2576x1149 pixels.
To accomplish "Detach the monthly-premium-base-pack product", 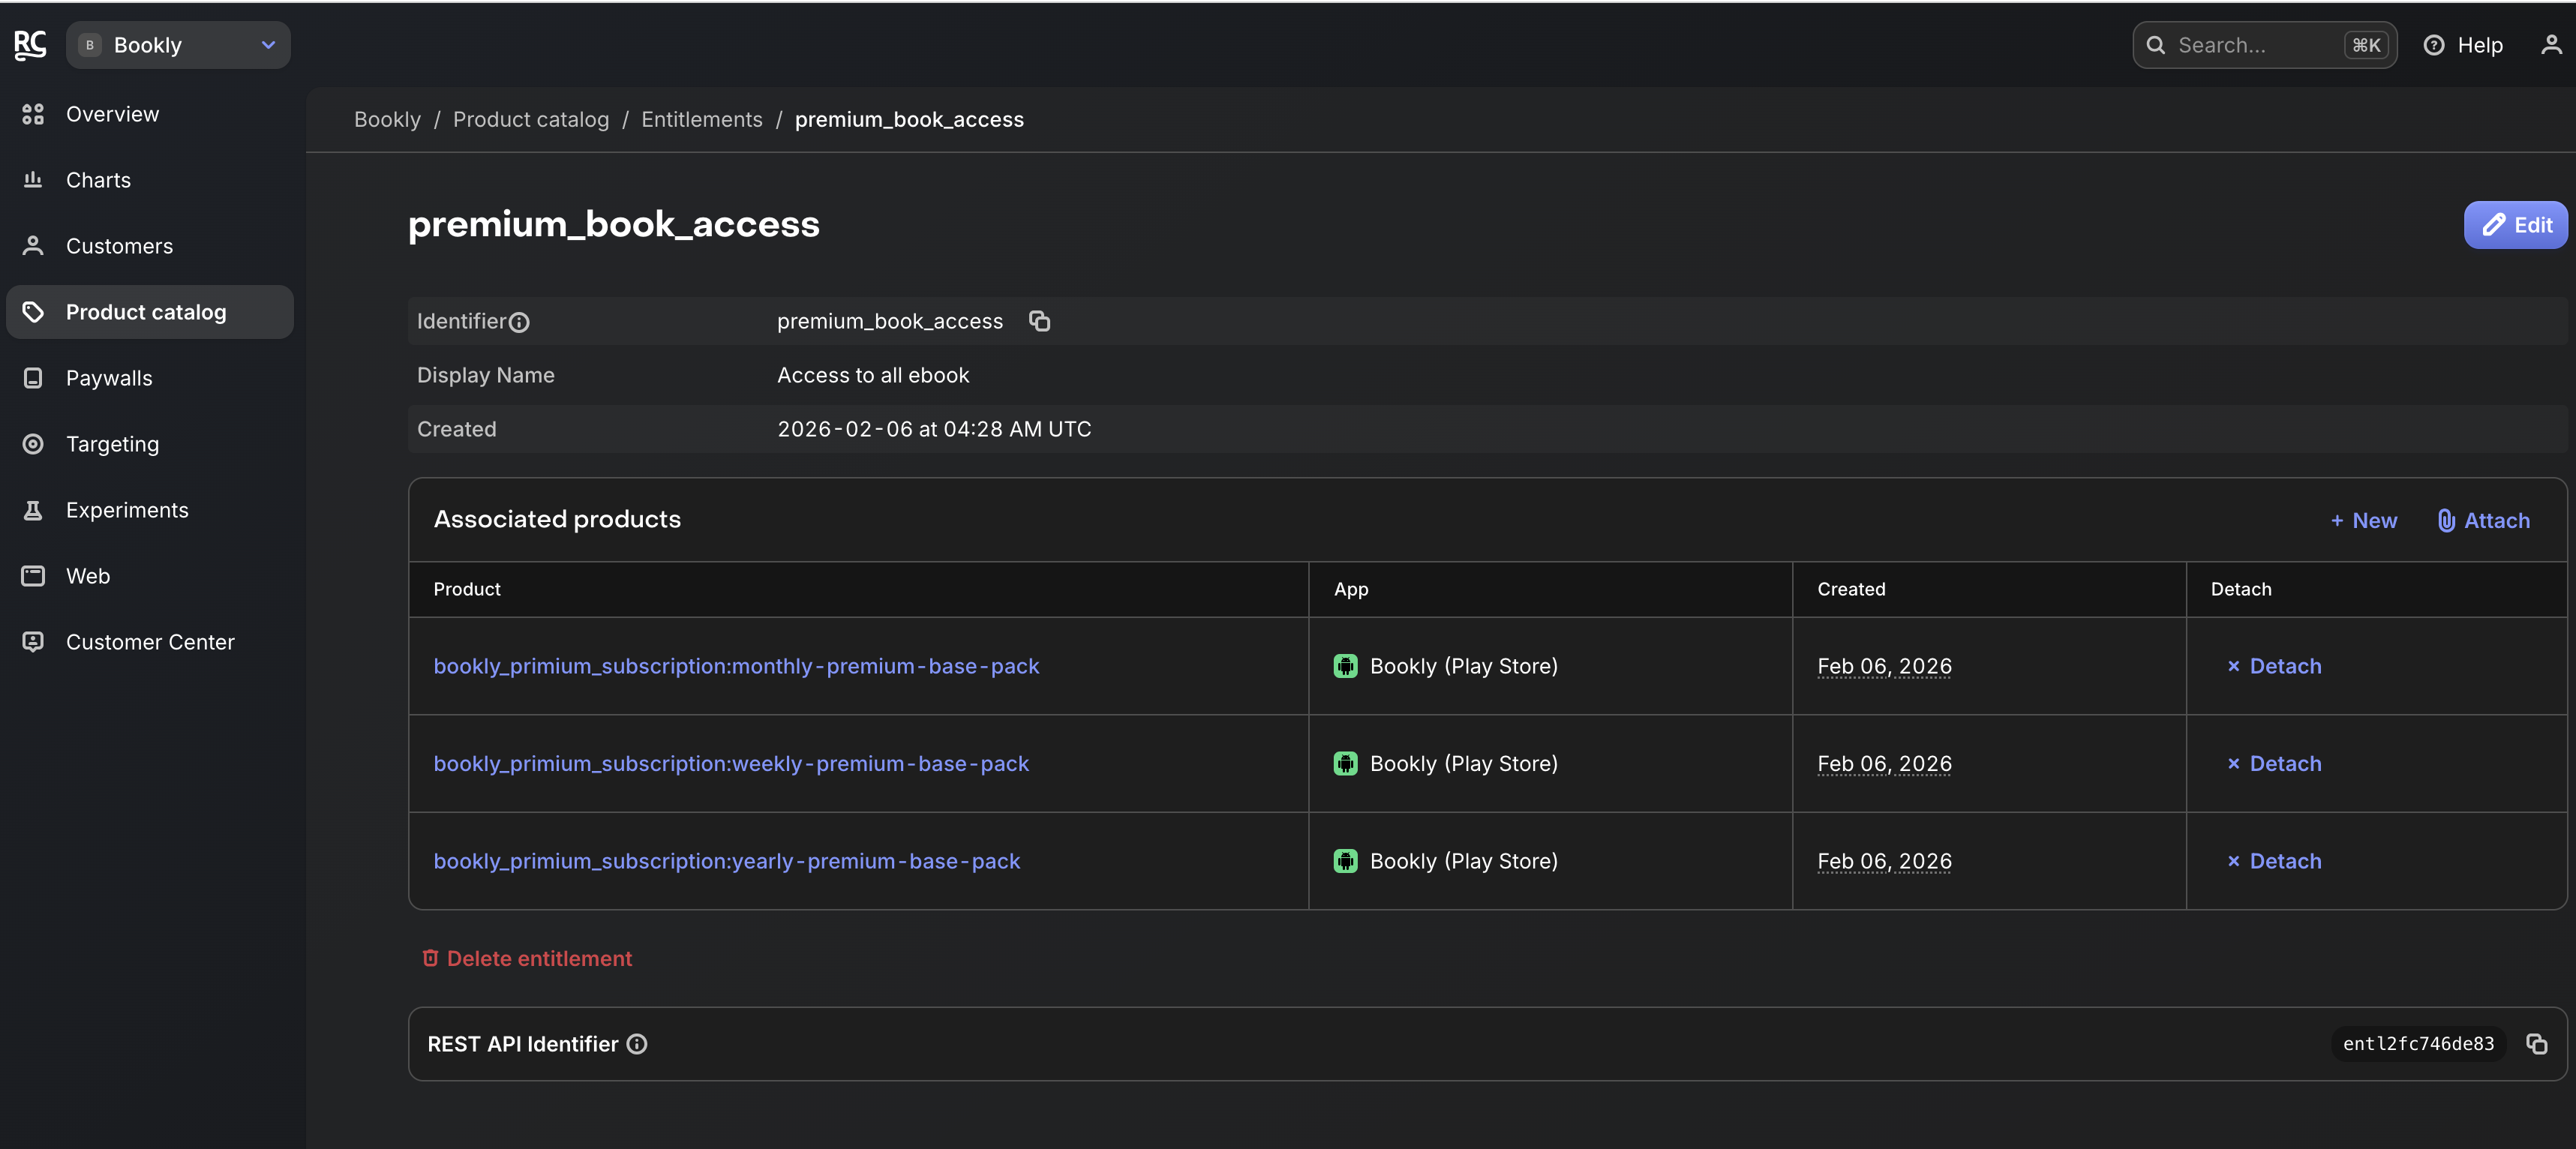I will point(2274,666).
